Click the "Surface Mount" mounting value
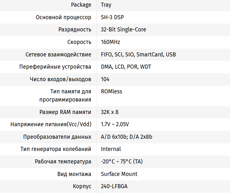 pos(119,174)
